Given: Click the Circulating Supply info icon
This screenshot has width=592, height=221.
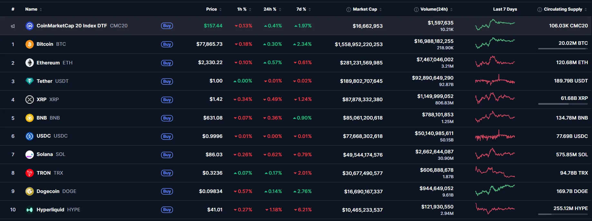Looking at the screenshot, I should tap(539, 10).
